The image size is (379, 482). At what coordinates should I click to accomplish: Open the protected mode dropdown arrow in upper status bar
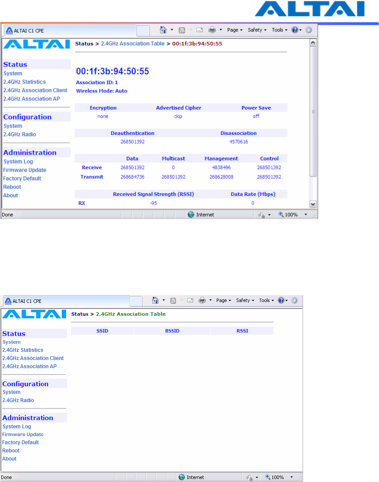click(270, 215)
